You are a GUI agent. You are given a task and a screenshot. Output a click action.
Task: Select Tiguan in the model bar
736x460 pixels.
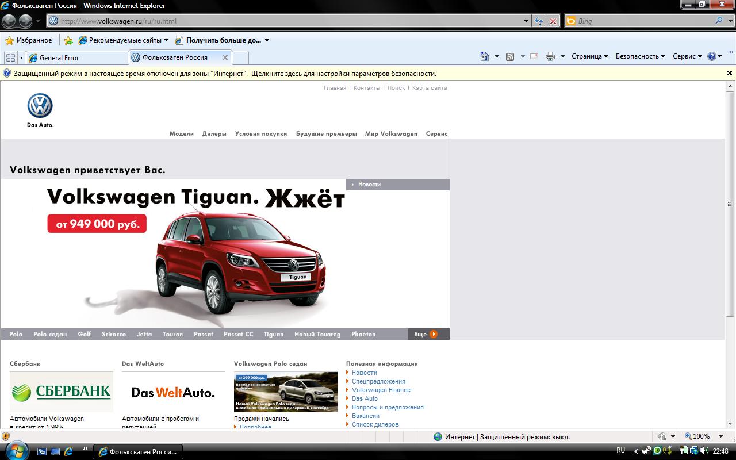coord(273,334)
